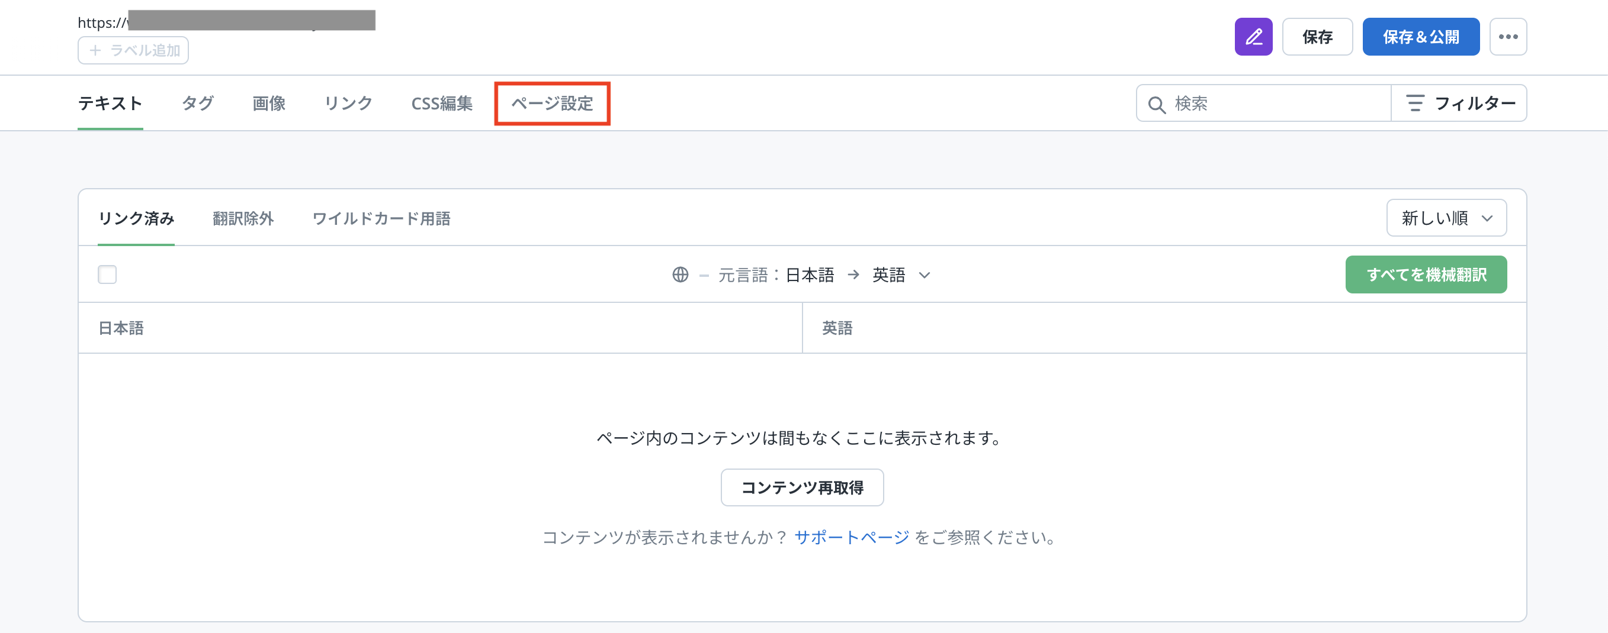
Task: Switch to the 翻訳除外 sub-tab
Action: 243,219
